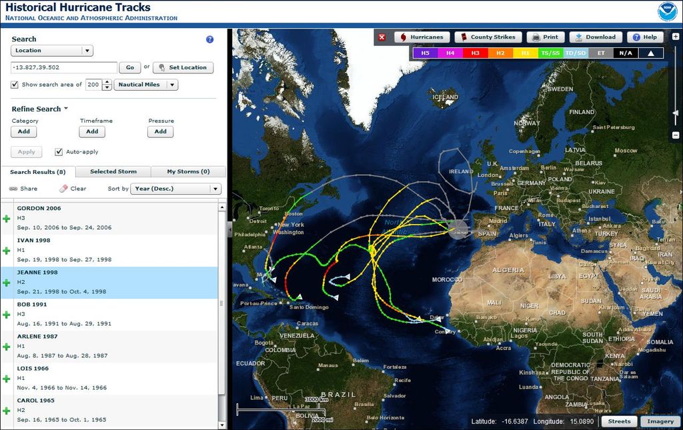Add GORDON 2006 with its green plus
Screen dimensions: 683x430
(7, 219)
